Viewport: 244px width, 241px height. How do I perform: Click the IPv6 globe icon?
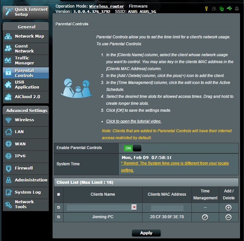8,156
